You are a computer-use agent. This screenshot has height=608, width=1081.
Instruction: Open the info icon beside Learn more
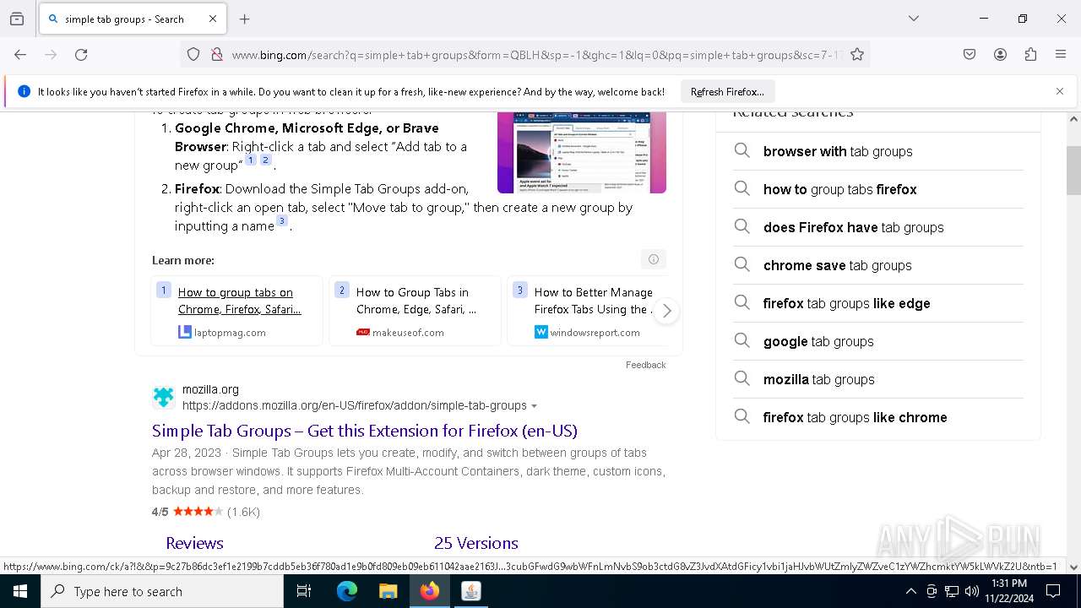[x=653, y=259]
